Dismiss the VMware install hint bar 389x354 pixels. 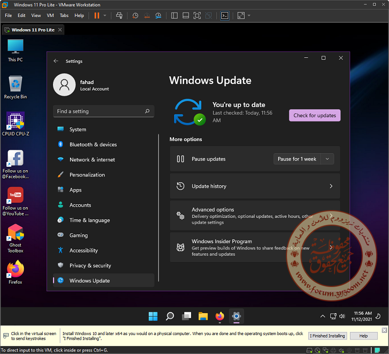[x=384, y=330]
